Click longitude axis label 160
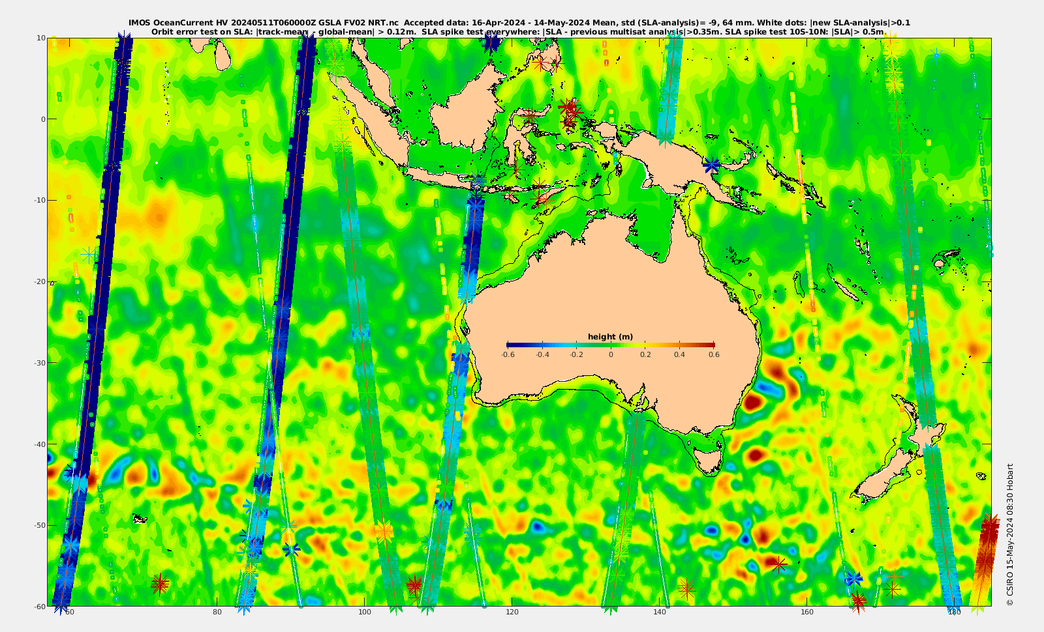The height and width of the screenshot is (632, 1044). 807,612
